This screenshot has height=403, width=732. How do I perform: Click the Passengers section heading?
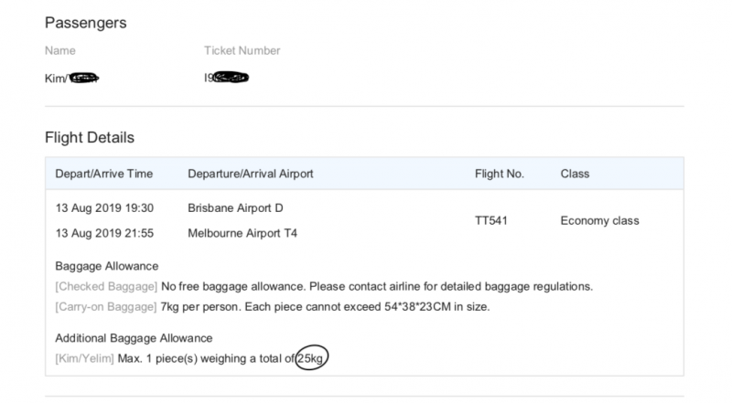tap(85, 23)
